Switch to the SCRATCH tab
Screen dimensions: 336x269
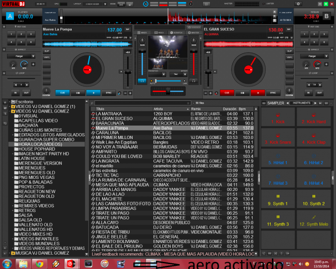click(177, 33)
